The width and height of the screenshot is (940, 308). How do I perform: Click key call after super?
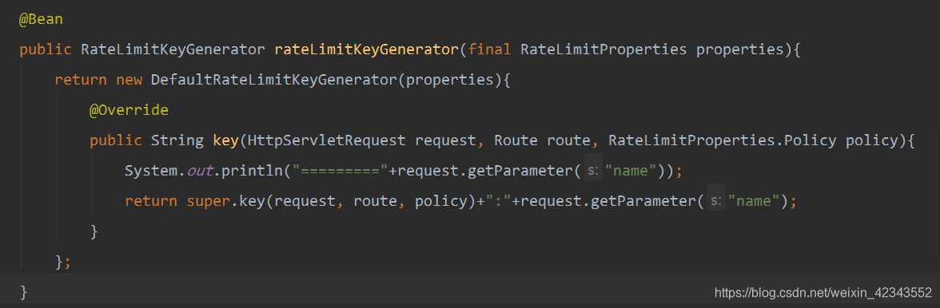tap(252, 202)
